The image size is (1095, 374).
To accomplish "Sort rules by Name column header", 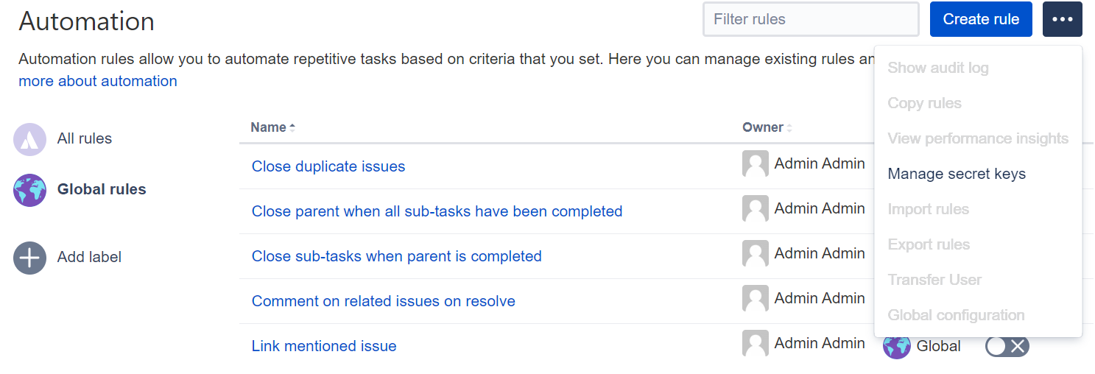I will point(269,127).
